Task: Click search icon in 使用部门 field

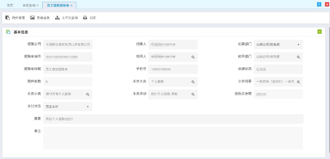Action: pyautogui.click(x=298, y=57)
